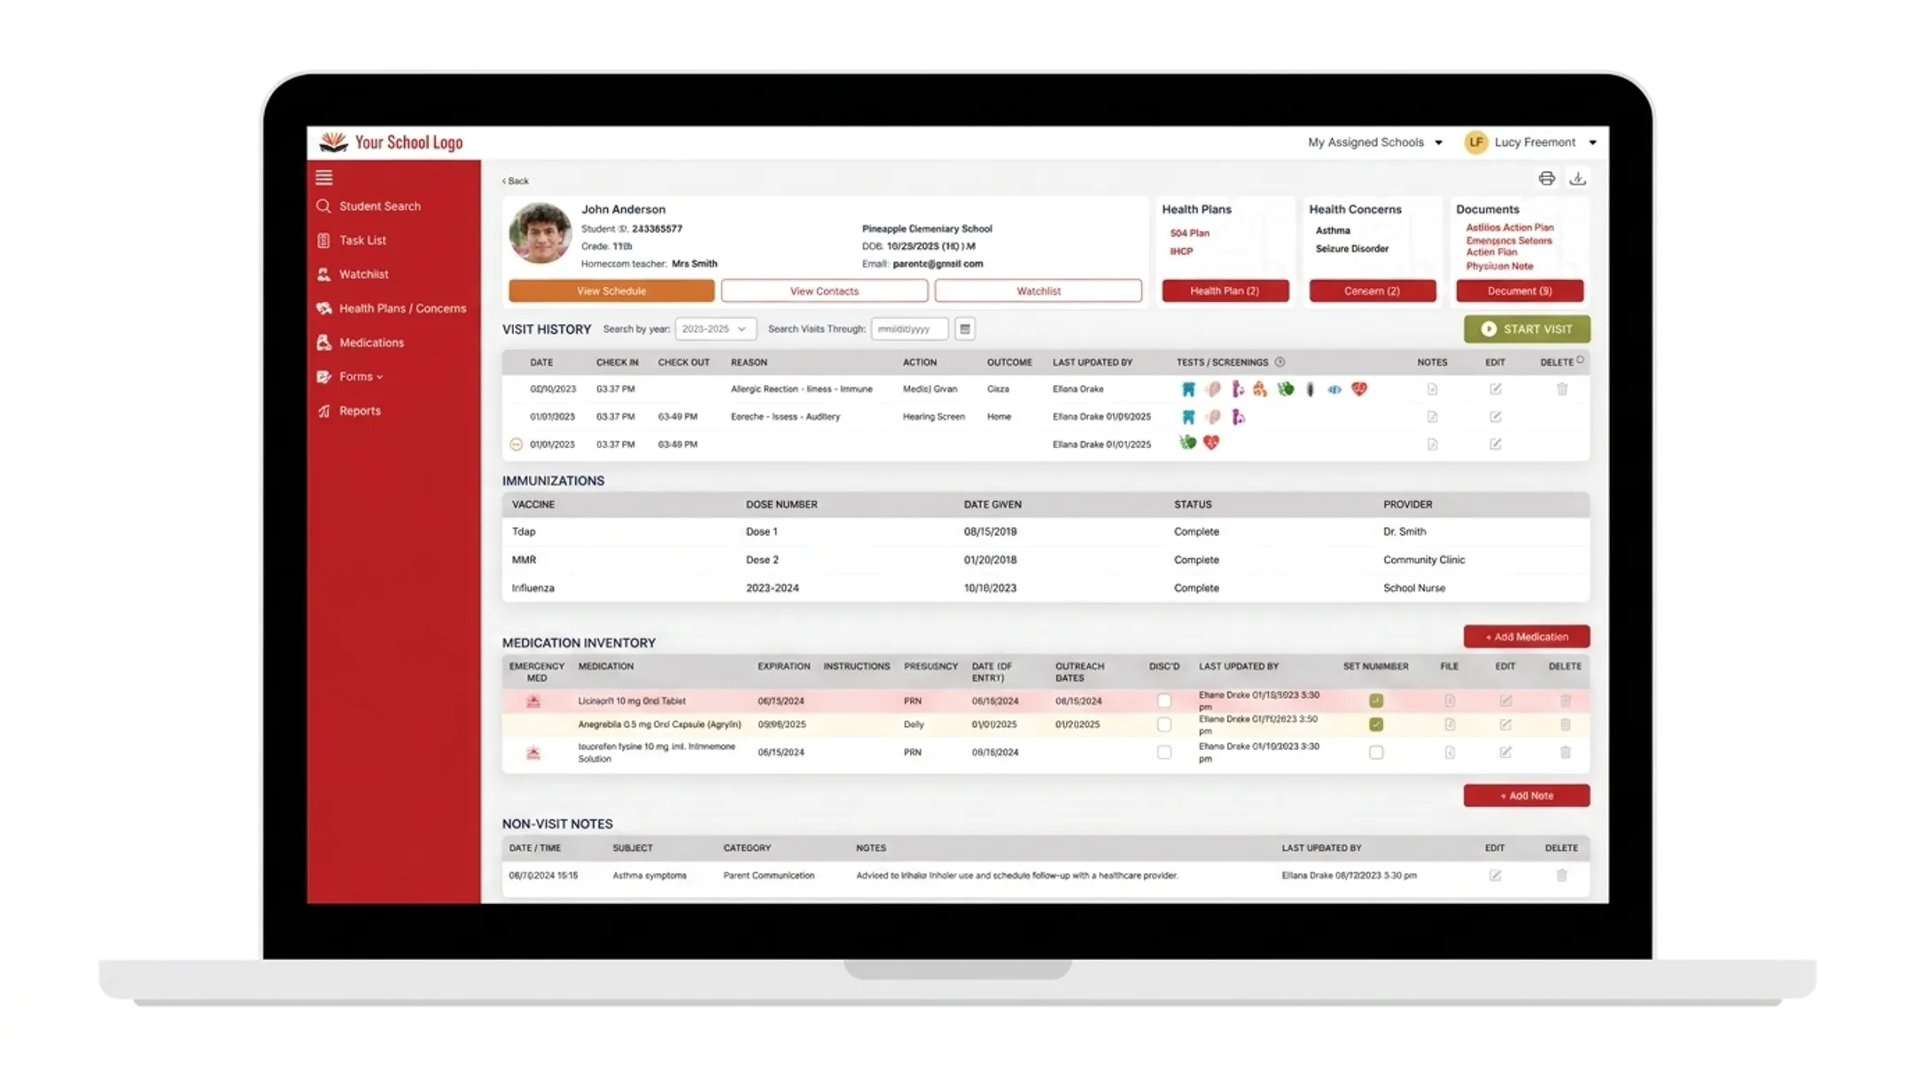Edit the Asthma symptoms non-visit note
1914x1068 pixels.
[1495, 875]
